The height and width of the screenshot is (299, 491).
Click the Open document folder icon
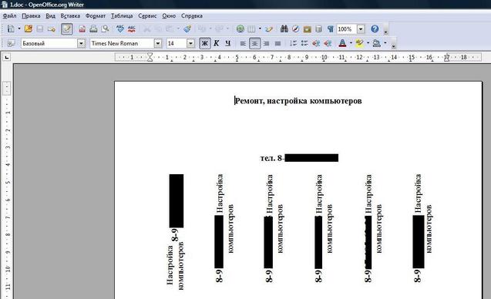click(x=29, y=29)
